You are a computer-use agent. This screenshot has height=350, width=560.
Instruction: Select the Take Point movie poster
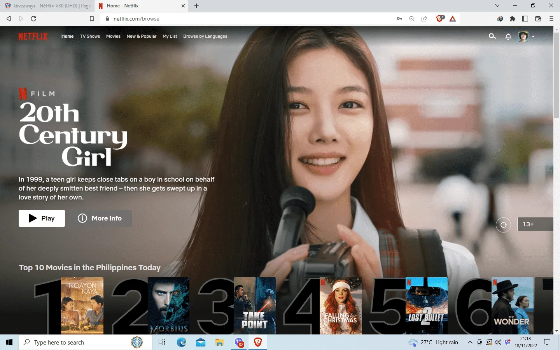(x=255, y=306)
